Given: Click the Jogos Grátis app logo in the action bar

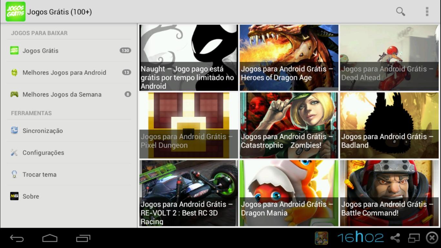Looking at the screenshot, I should 15,11.
